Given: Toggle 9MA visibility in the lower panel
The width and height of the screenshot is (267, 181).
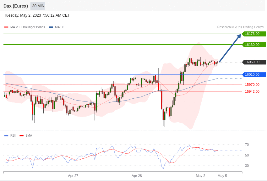Looking at the screenshot, I should coord(27,135).
